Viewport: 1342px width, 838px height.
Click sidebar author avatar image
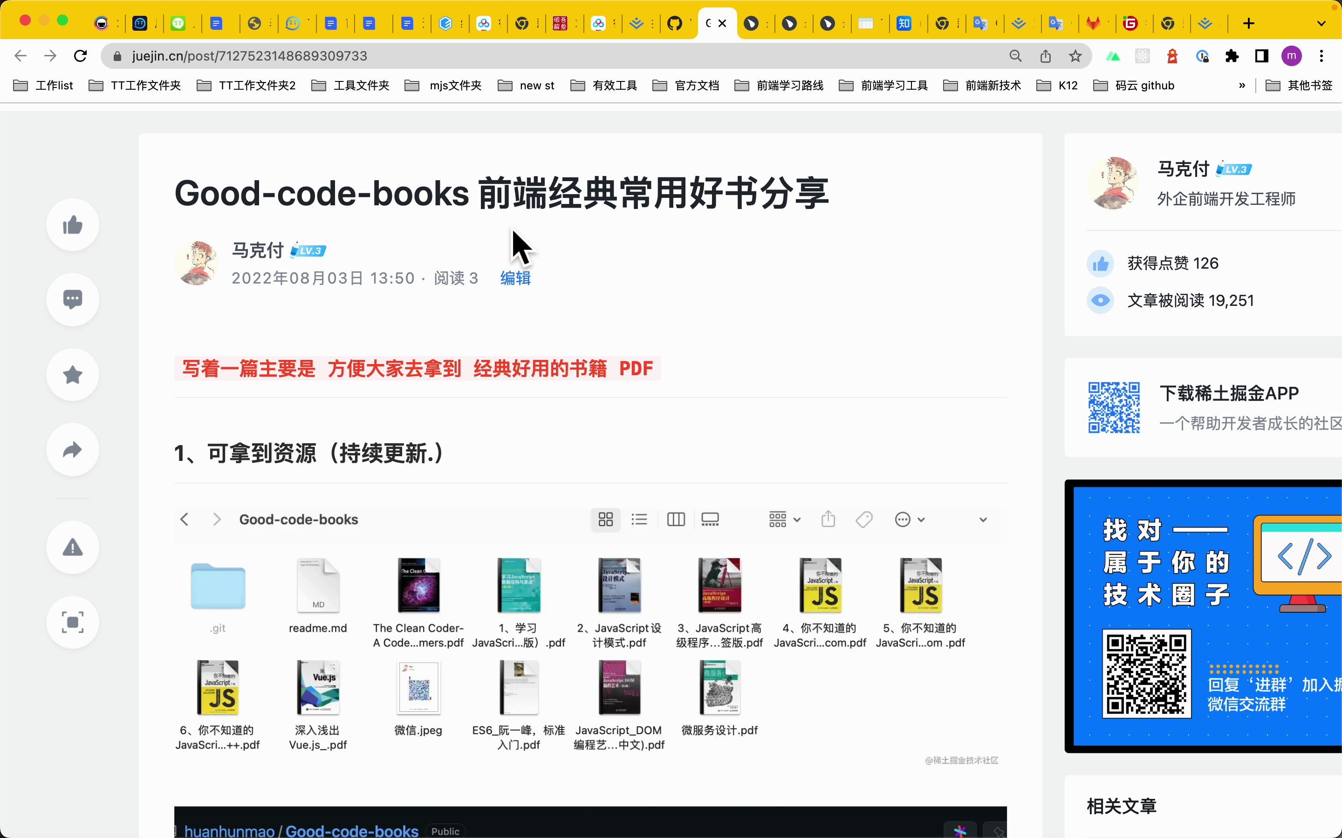click(1114, 183)
